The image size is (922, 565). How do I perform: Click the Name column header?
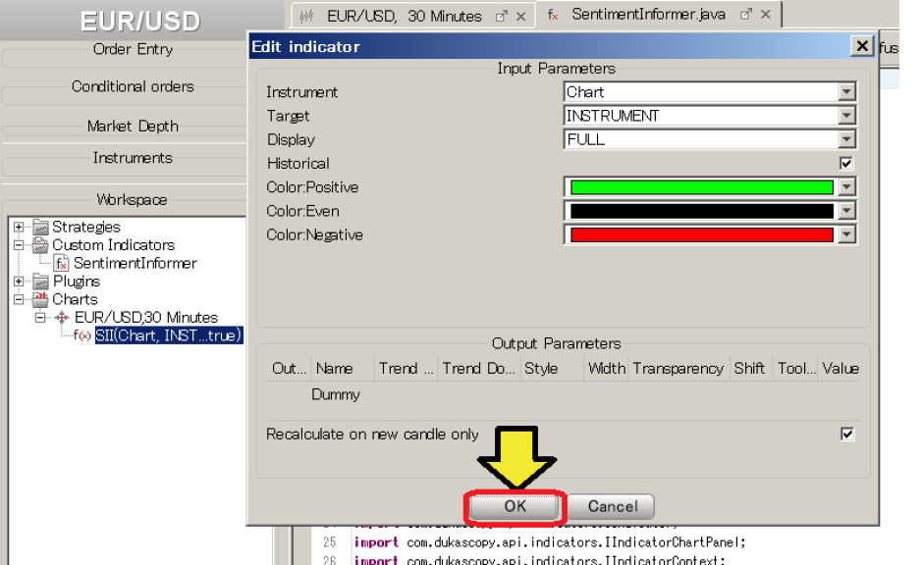click(343, 368)
